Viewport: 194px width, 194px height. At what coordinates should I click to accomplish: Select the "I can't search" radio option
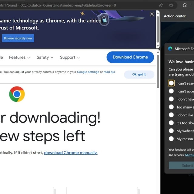click(171, 83)
